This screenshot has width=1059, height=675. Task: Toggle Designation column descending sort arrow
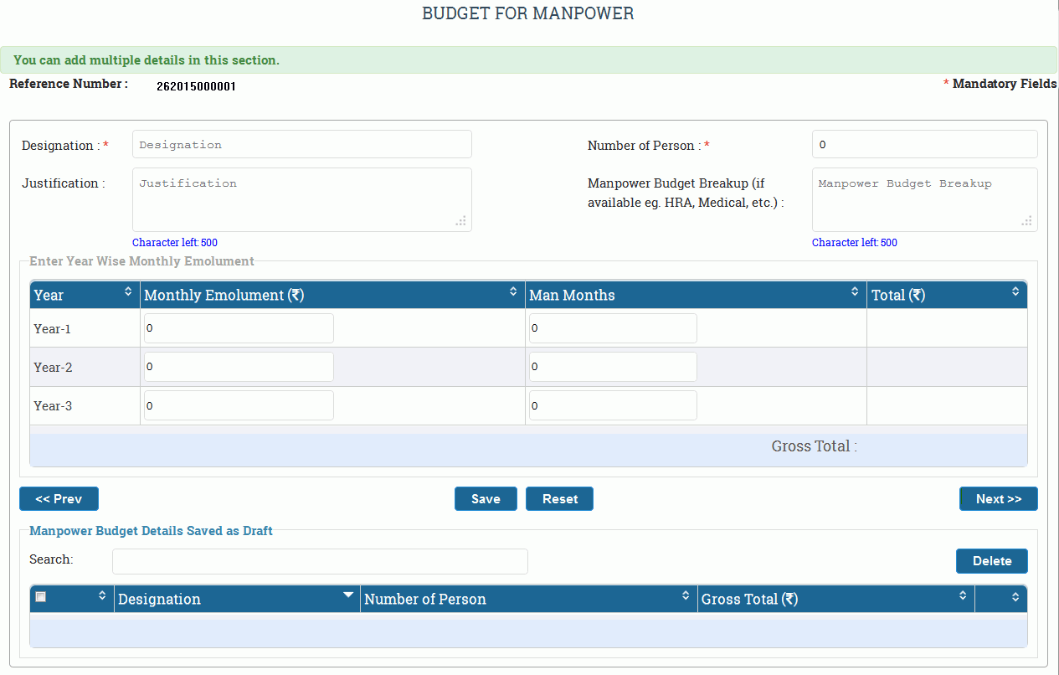[348, 595]
